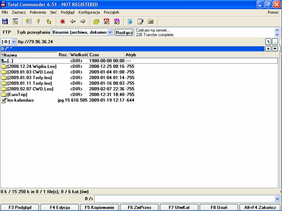This screenshot has width=282, height=211.
Task: Select the [2009.01.03 Torfy.leo] folder name
Action: pyautogui.click(x=30, y=78)
